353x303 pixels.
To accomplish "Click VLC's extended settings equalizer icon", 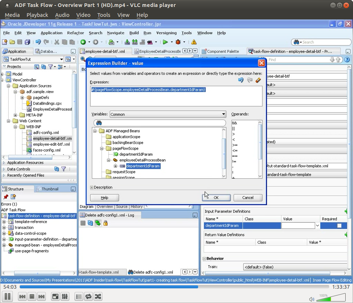I will click(65, 296).
